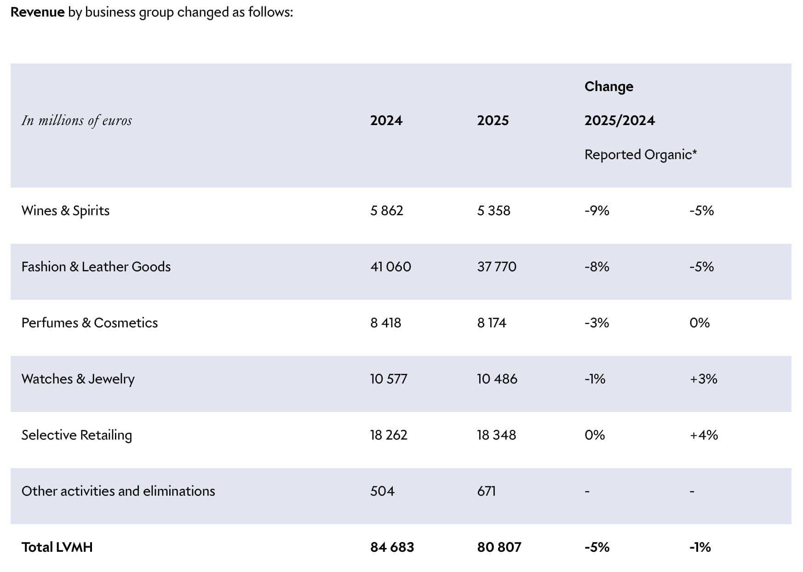Click Wines & Spirits 2024 value 5 862
803x572 pixels.
pyautogui.click(x=386, y=211)
